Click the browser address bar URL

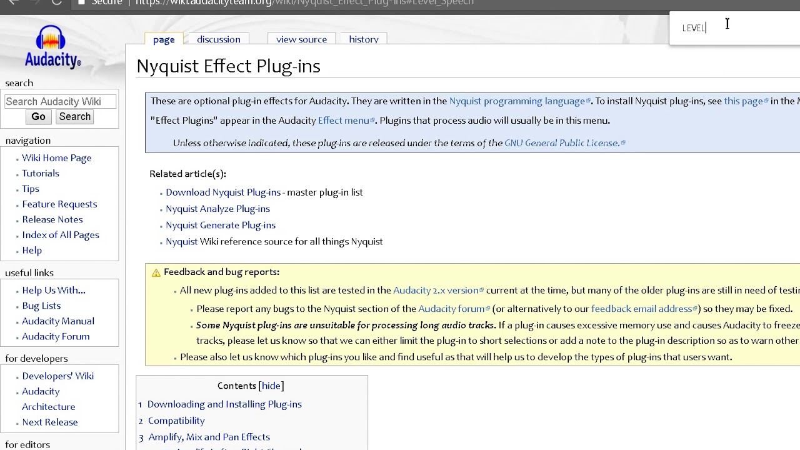(304, 2)
